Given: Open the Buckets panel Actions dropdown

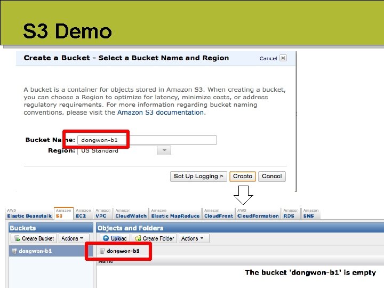Looking at the screenshot, I should (x=74, y=238).
